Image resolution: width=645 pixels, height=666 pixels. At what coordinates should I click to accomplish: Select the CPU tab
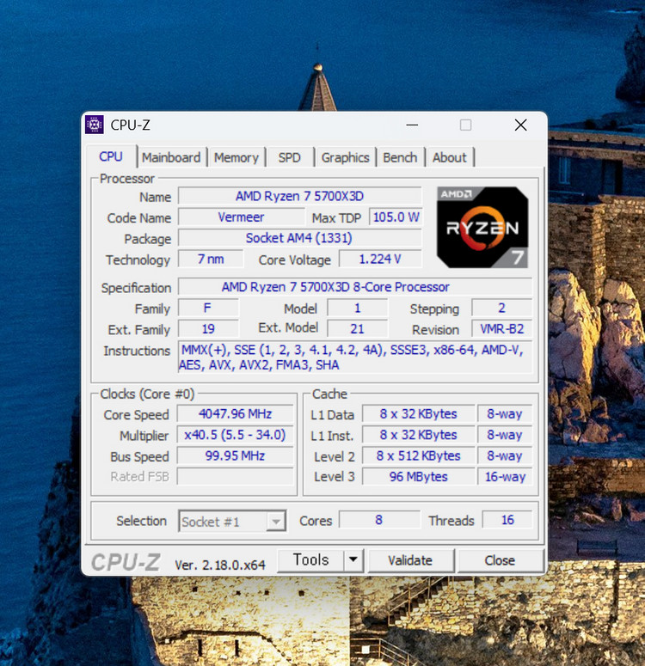pyautogui.click(x=111, y=156)
